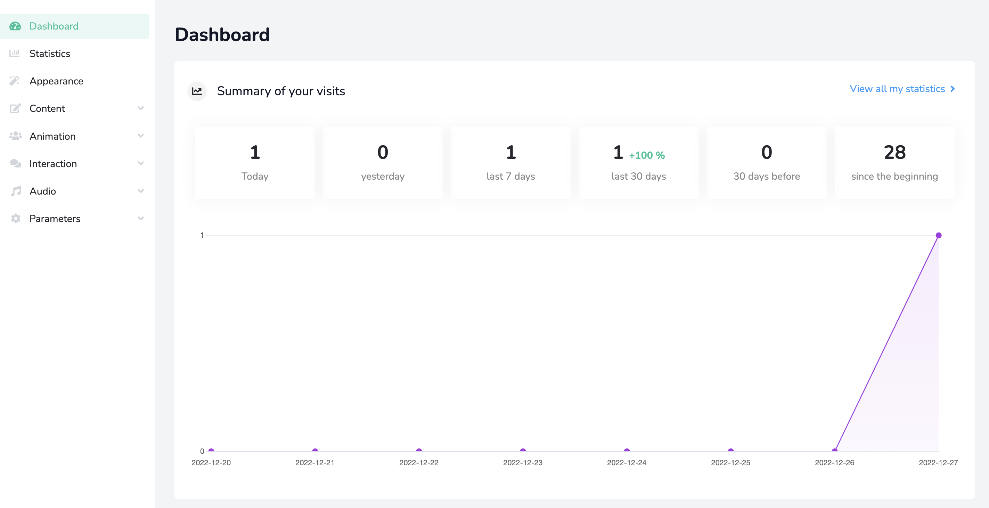The width and height of the screenshot is (989, 508).
Task: Click the Parameters gear icon
Action: click(x=15, y=219)
